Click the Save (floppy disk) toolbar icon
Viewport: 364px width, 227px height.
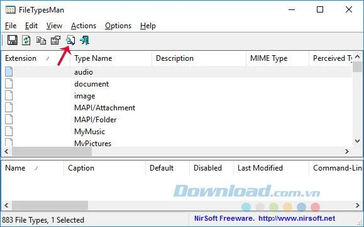coord(13,40)
